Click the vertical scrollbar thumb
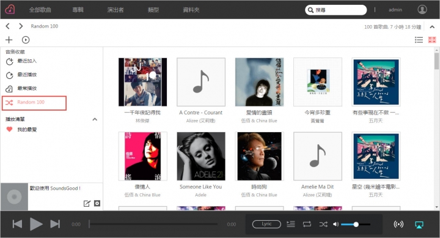This screenshot has height=238, width=440. (436, 61)
